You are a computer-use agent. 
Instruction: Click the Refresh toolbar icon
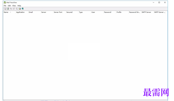[x=8, y=9]
